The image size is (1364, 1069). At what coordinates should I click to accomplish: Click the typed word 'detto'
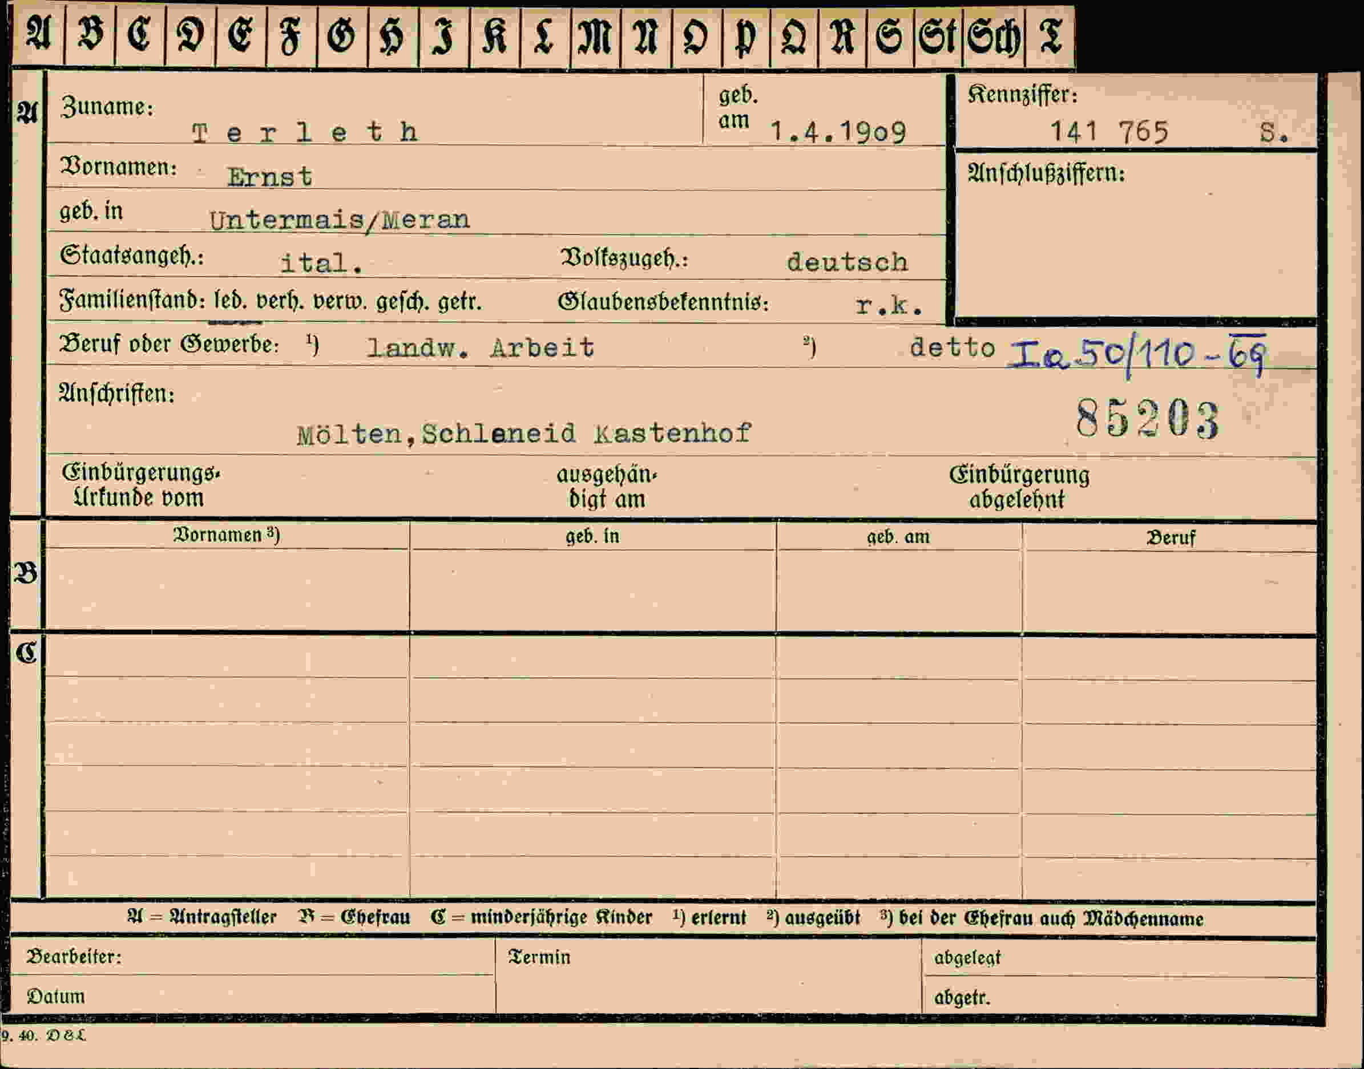point(952,347)
